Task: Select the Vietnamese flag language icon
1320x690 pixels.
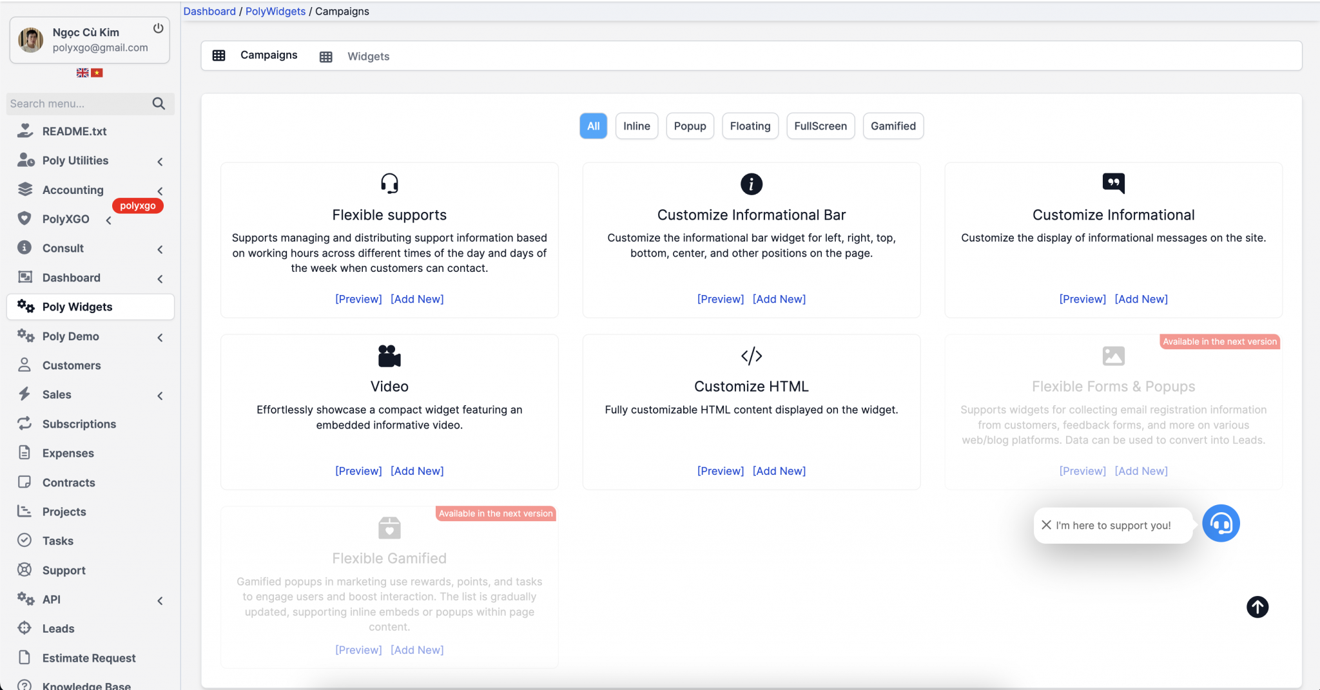Action: pos(97,73)
